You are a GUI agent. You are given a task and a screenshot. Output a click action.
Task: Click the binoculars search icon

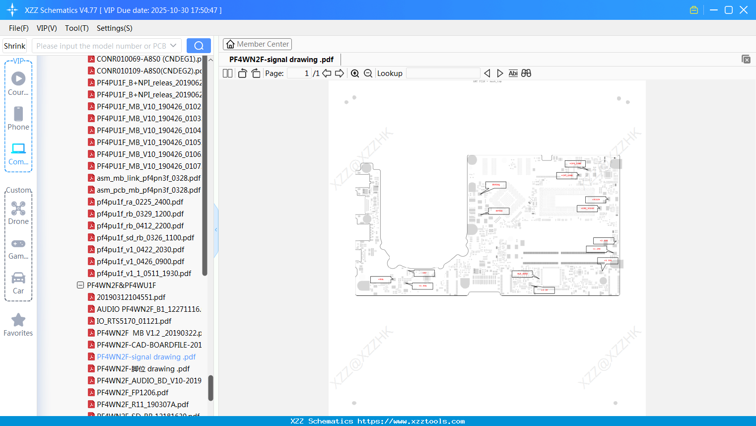tap(526, 73)
